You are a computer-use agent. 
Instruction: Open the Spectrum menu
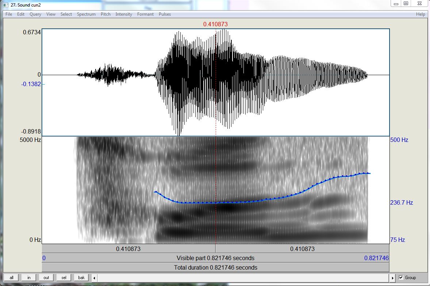point(86,14)
